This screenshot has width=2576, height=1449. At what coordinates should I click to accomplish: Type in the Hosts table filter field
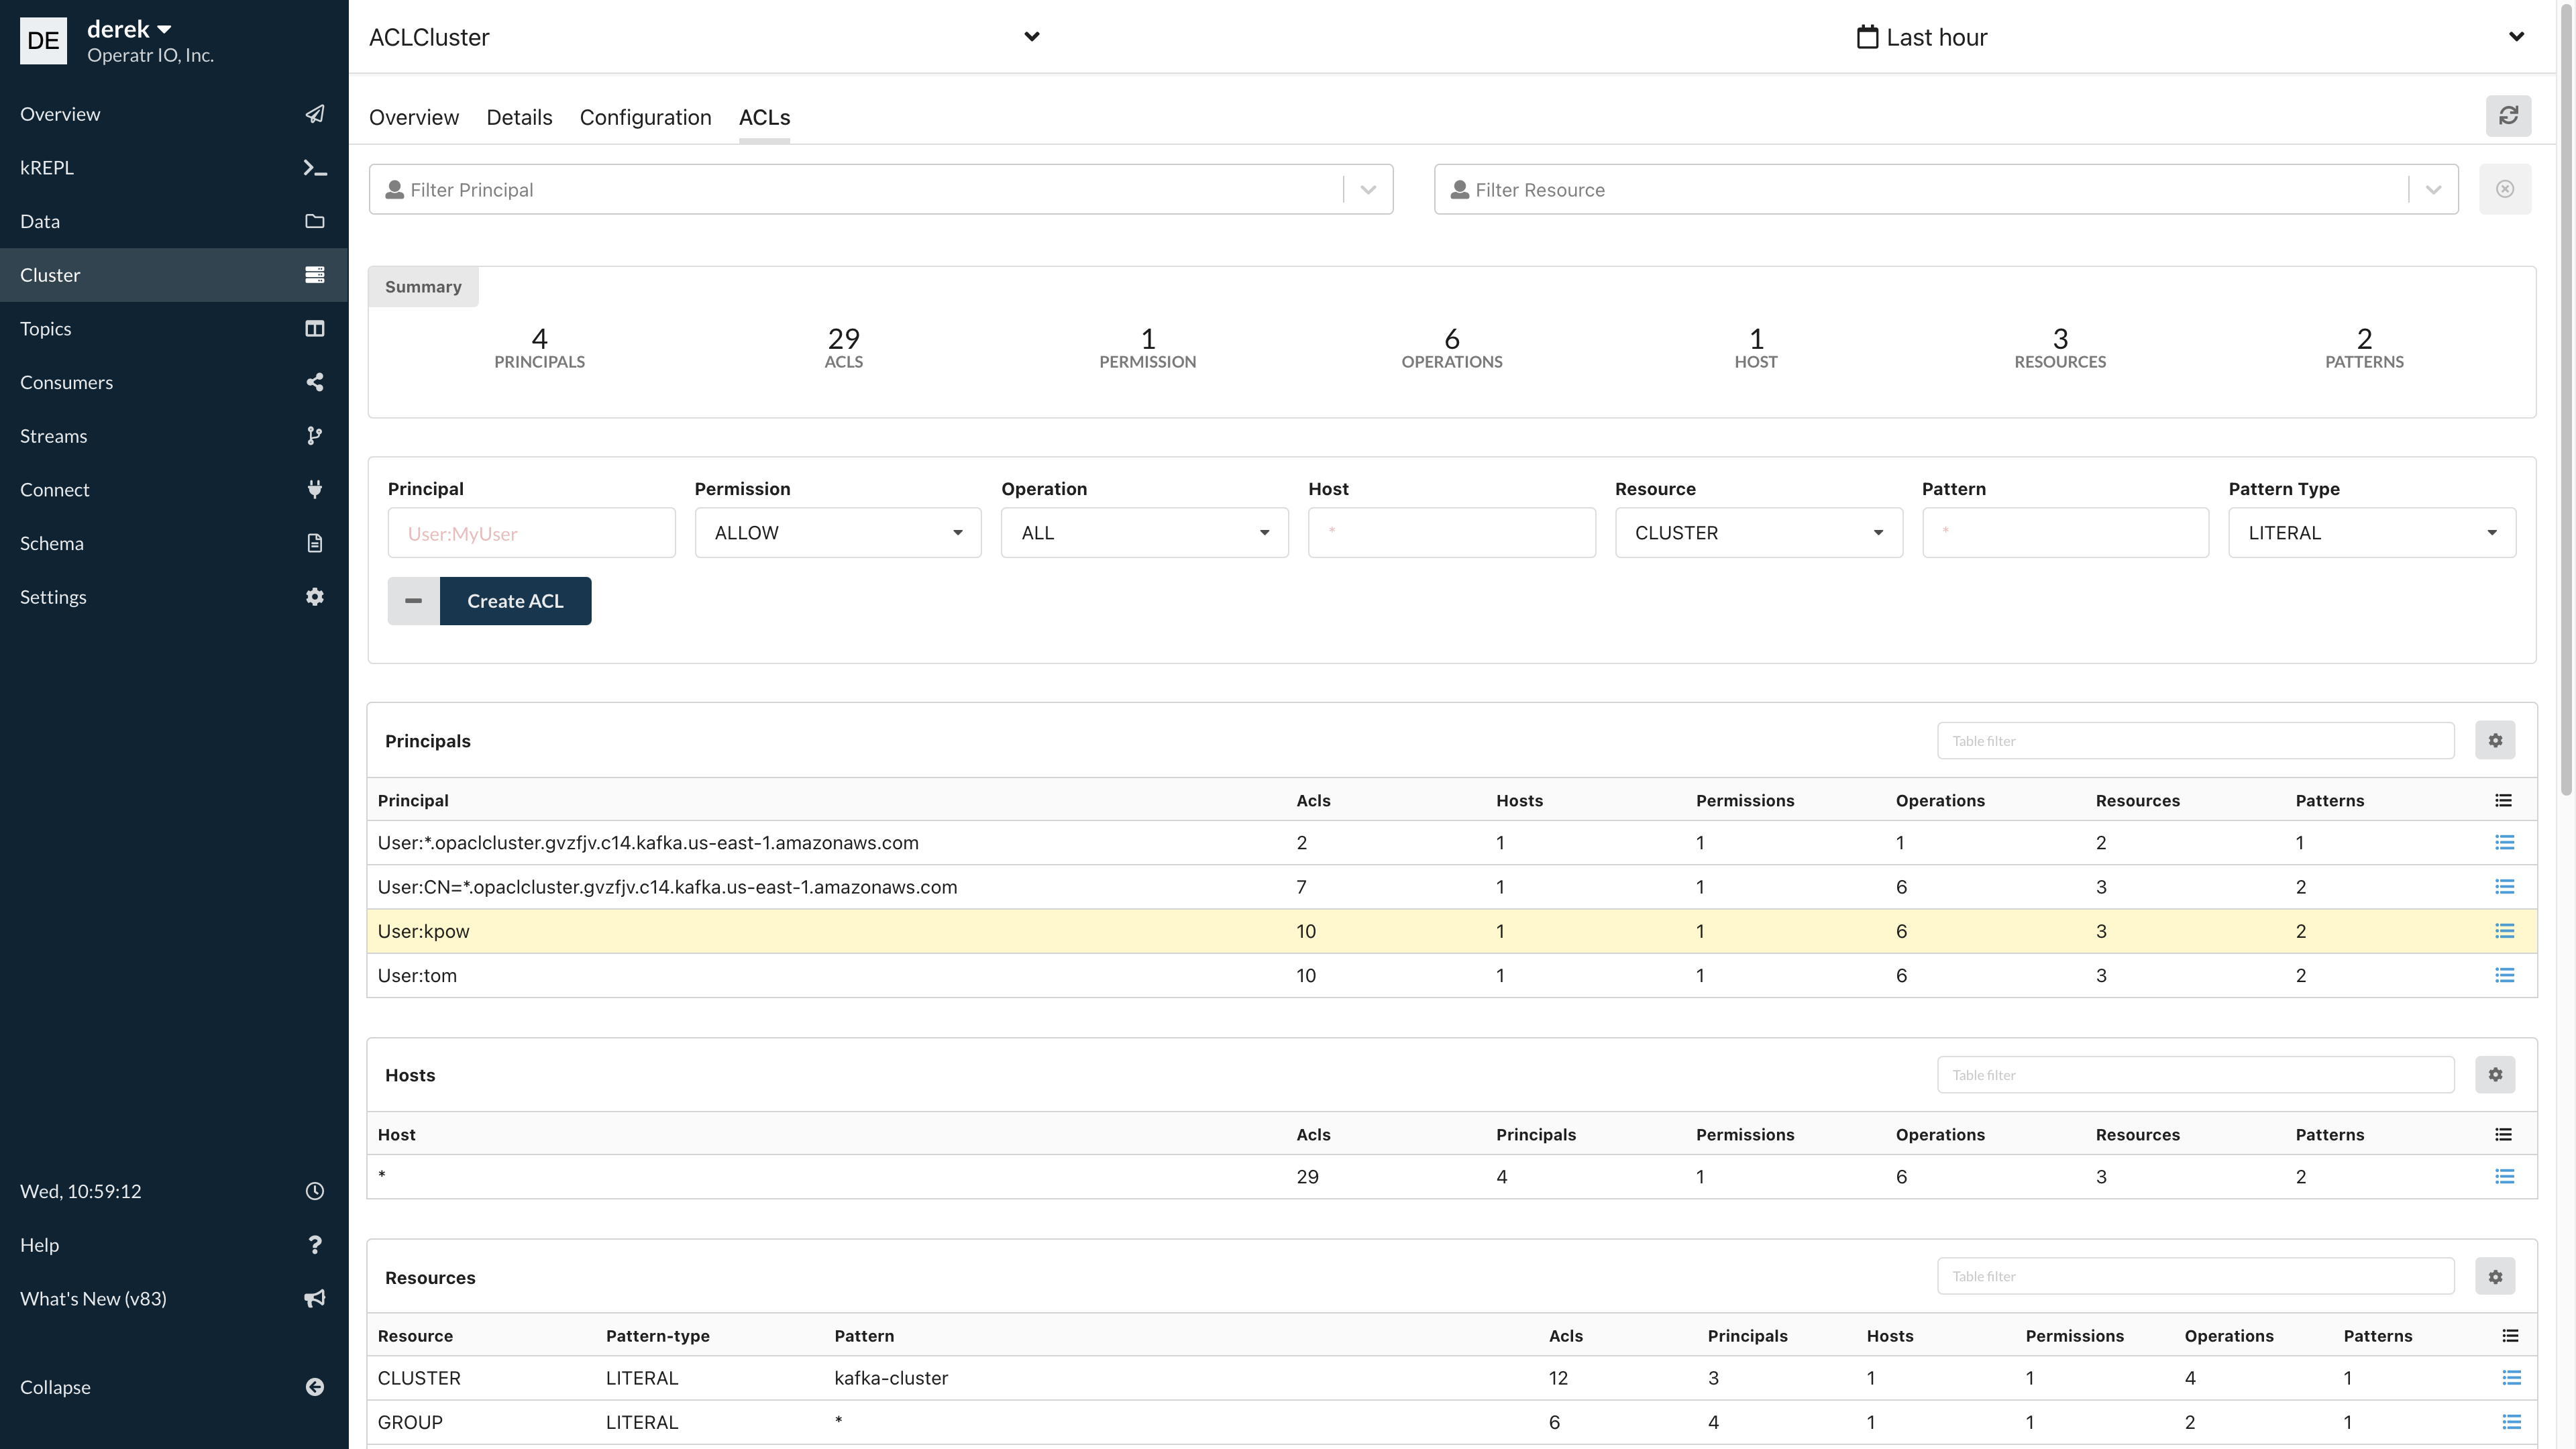(x=2194, y=1074)
